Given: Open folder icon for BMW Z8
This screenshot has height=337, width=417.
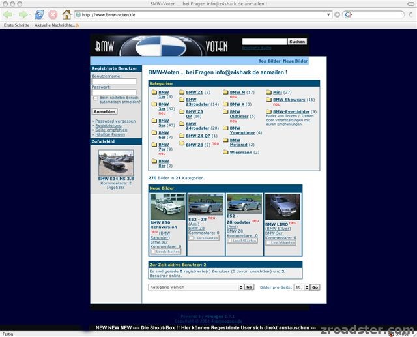Looking at the screenshot, I should click(182, 143).
